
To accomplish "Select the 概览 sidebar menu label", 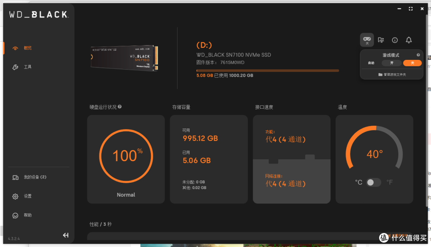I will pyautogui.click(x=28, y=48).
